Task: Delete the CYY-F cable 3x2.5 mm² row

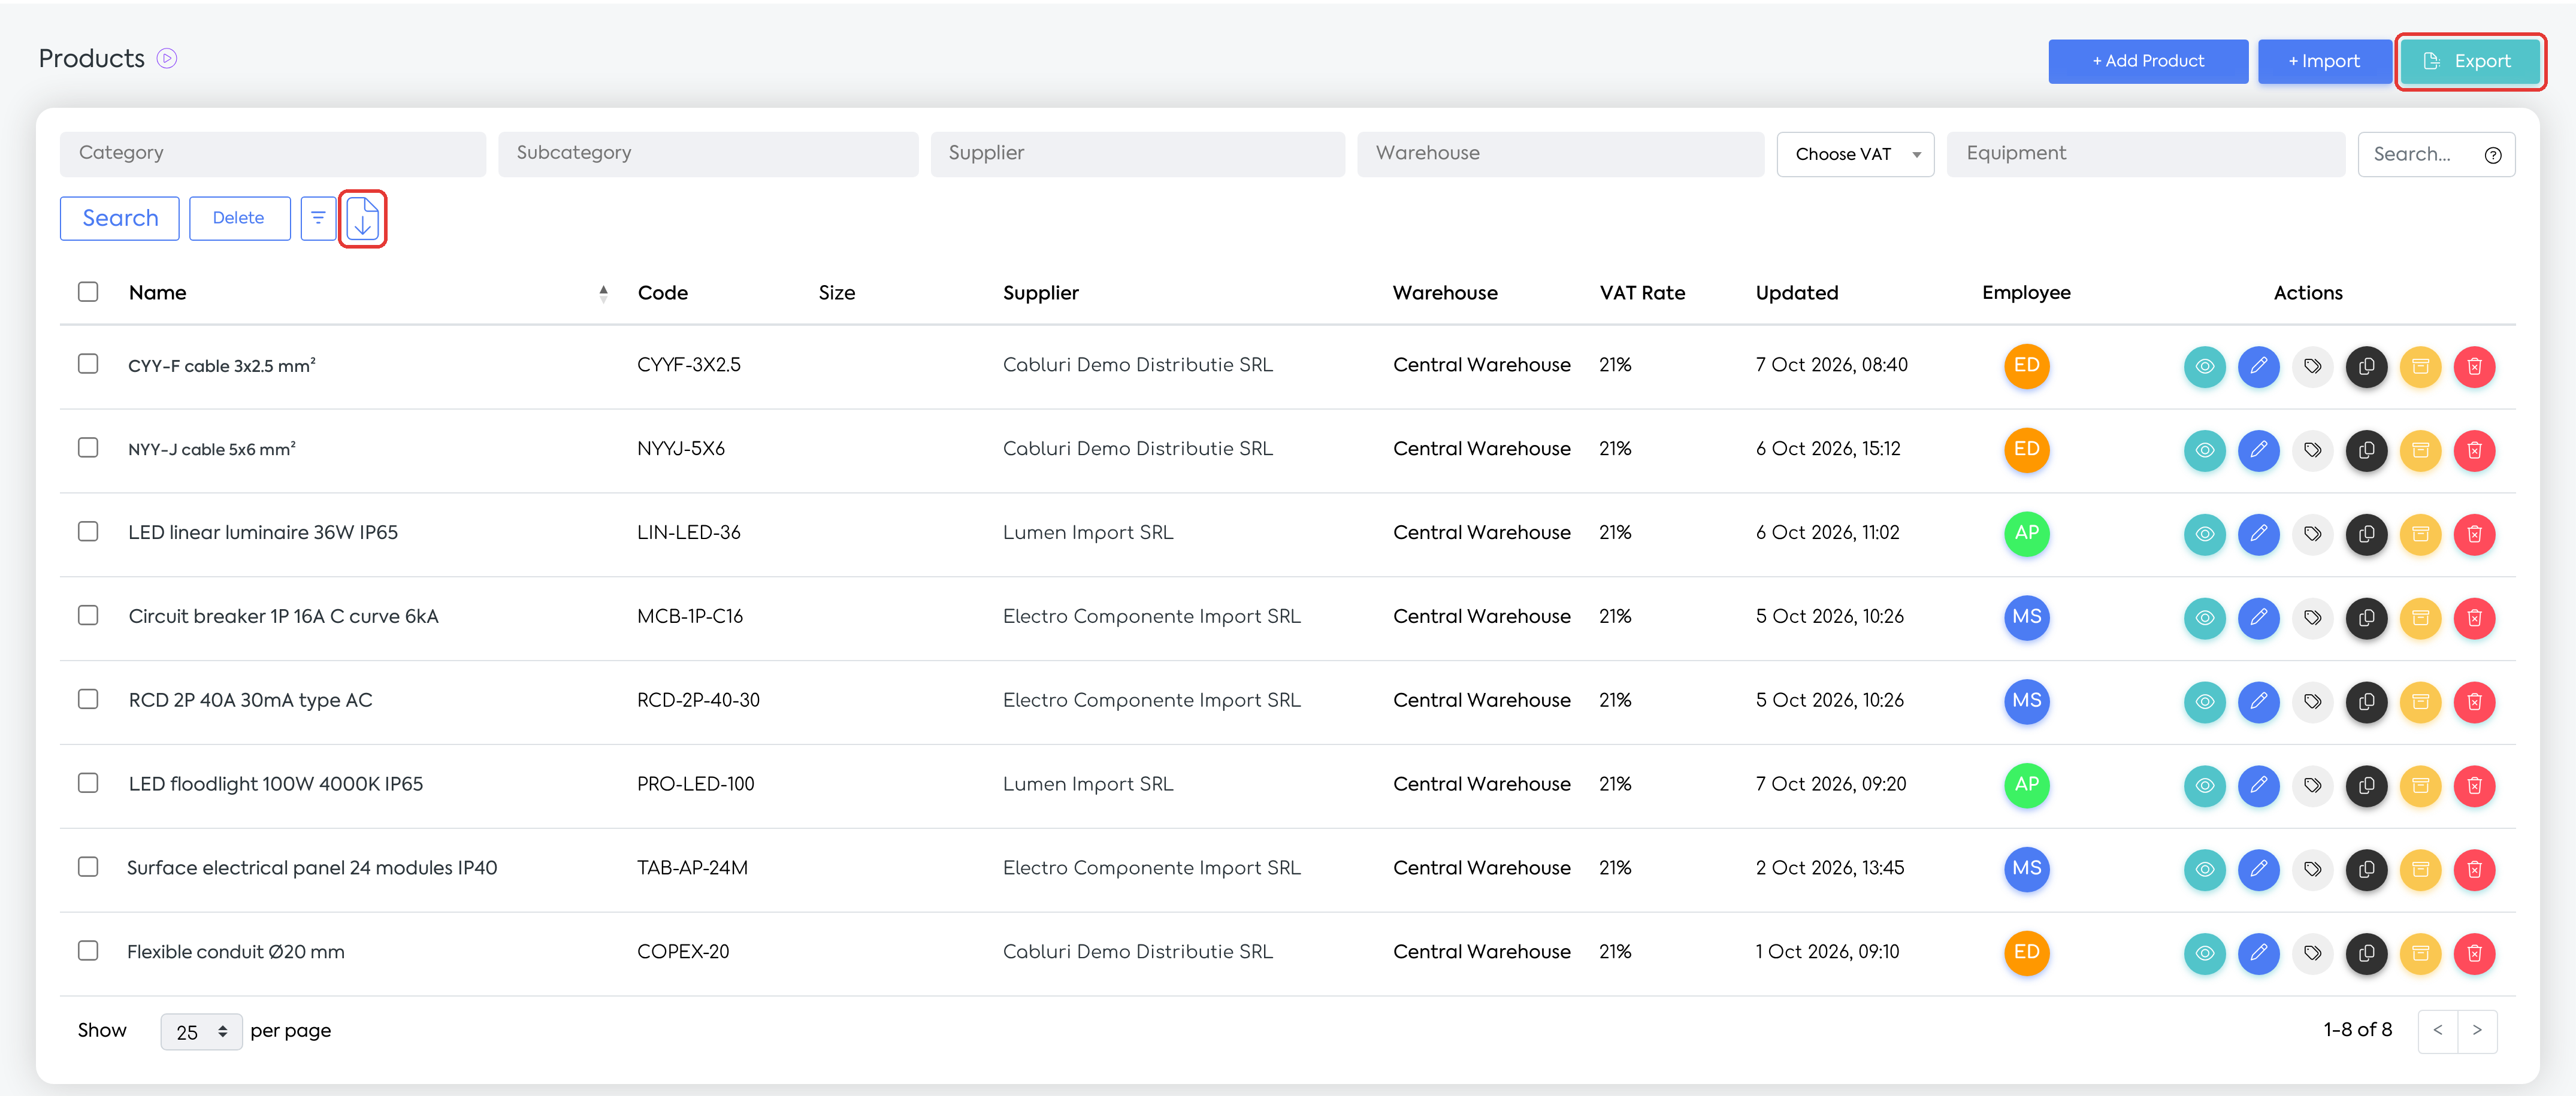Action: pos(2474,366)
